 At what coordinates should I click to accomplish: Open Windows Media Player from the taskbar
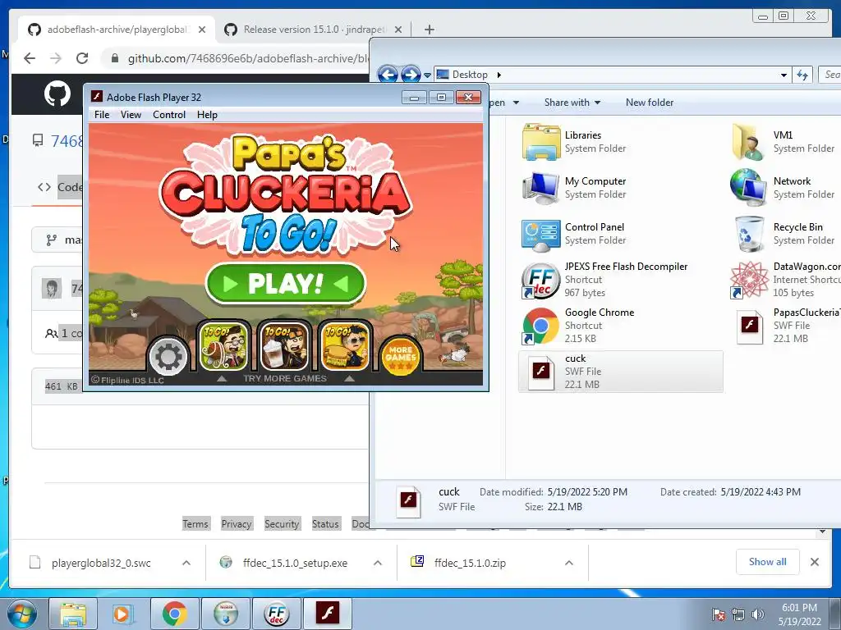point(122,614)
